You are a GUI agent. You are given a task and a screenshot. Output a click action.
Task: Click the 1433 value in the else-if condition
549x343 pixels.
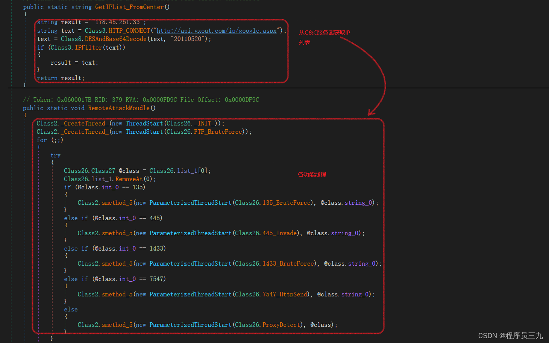tap(156, 249)
